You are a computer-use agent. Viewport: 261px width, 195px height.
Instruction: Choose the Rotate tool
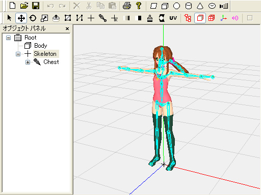(x=33, y=18)
